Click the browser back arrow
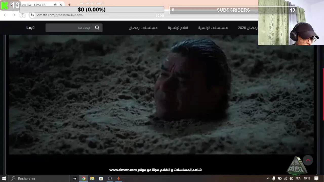The height and width of the screenshot is (182, 324). 5,15
